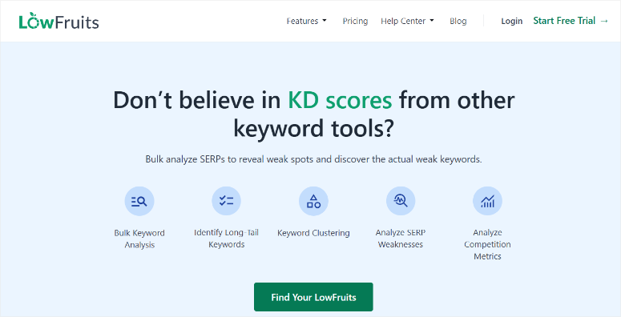Click the Find Your LowFruits button
Viewport: 621px width, 317px height.
[313, 297]
